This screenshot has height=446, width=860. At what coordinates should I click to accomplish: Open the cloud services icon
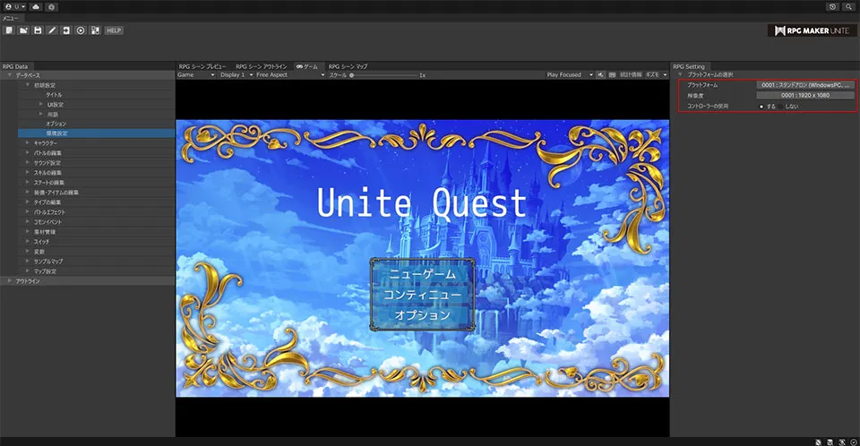(x=35, y=6)
